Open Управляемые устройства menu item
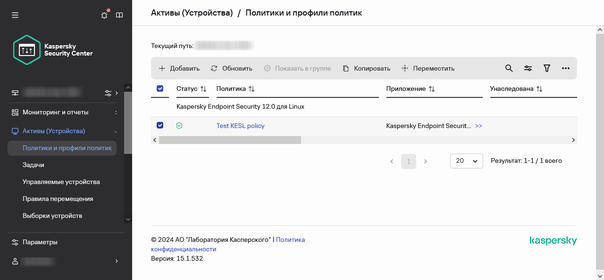604x280 pixels. pyautogui.click(x=61, y=182)
